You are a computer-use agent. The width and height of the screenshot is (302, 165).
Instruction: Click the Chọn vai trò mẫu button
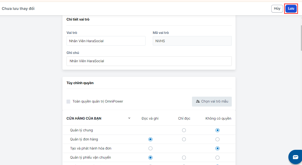212,101
